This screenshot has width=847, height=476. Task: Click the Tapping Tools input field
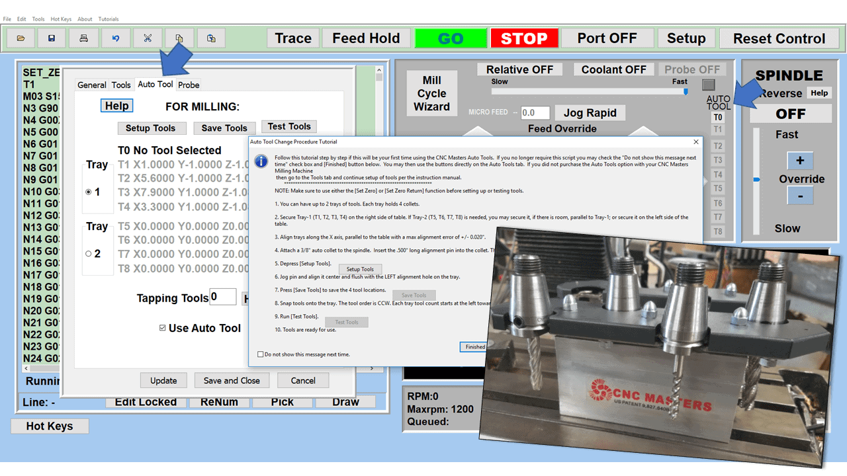223,297
